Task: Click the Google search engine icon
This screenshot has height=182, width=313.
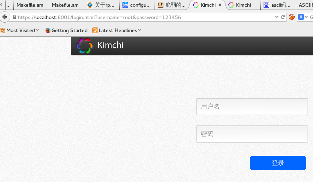Action: [x=301, y=17]
